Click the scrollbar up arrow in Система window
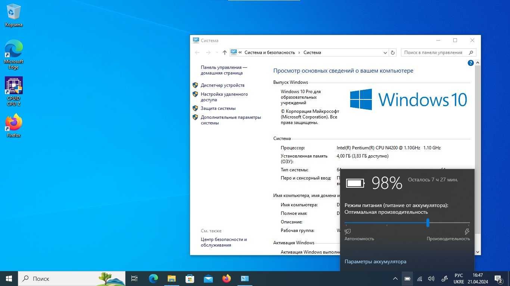Image resolution: width=510 pixels, height=286 pixels. click(478, 63)
